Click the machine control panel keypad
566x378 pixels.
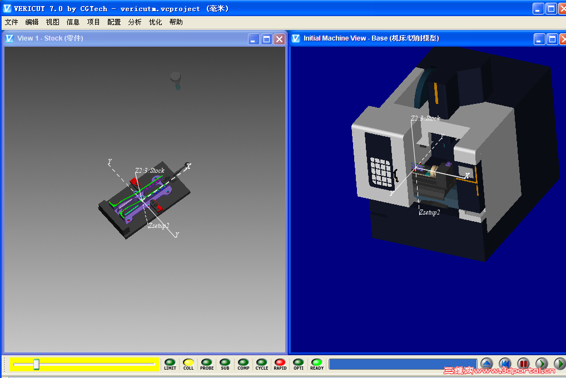pyautogui.click(x=382, y=172)
